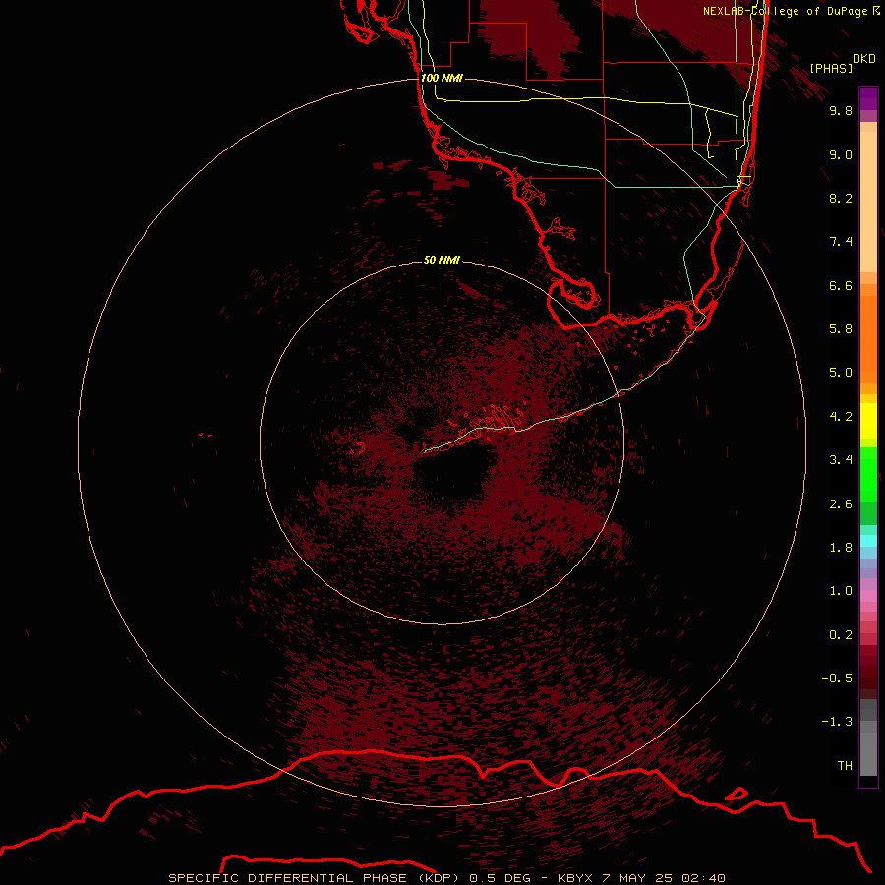The width and height of the screenshot is (885, 885).
Task: Click the -0.5 scale value
Action: pos(837,678)
